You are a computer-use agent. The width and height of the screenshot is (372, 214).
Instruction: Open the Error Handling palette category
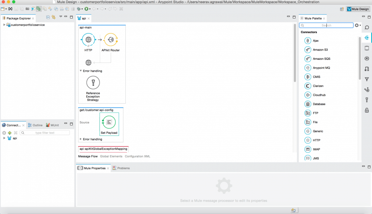click(x=367, y=100)
